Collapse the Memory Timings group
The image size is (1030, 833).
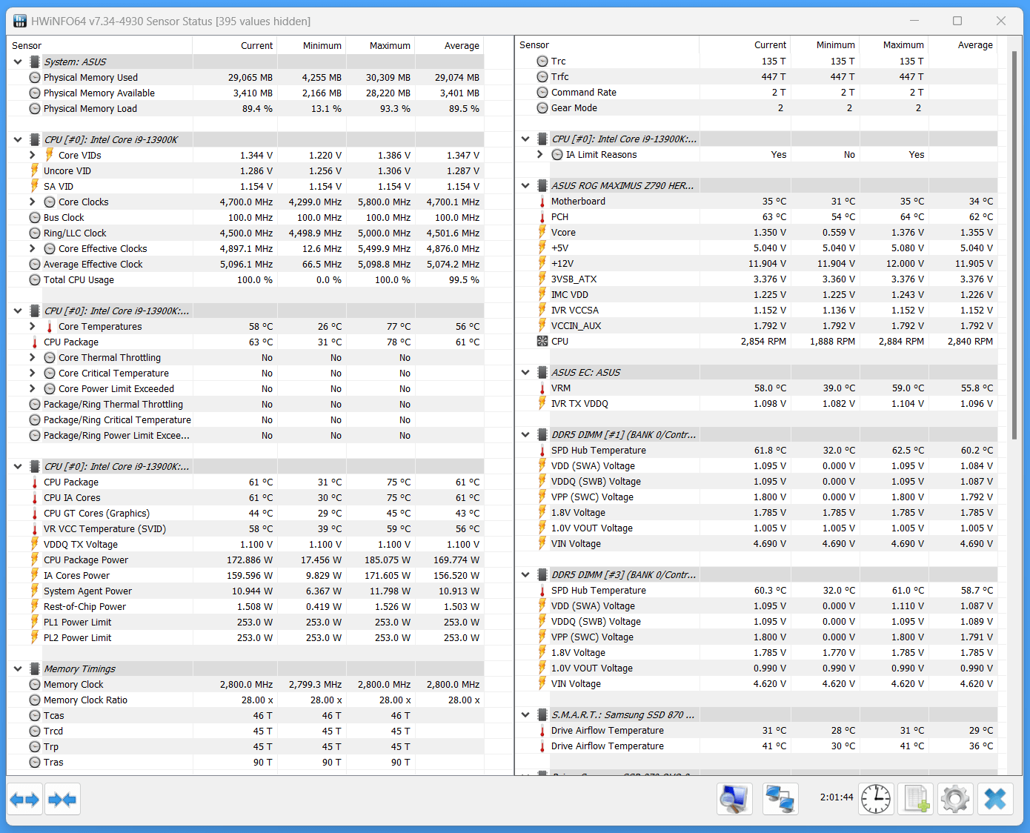pyautogui.click(x=18, y=669)
